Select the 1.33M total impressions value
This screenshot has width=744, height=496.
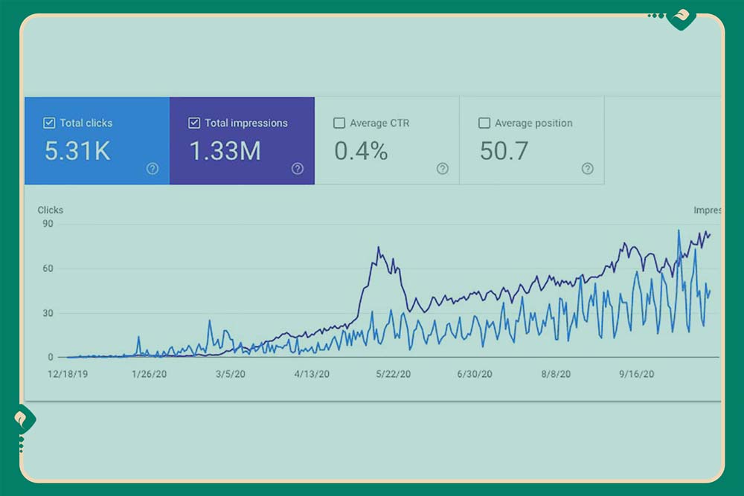coord(225,152)
